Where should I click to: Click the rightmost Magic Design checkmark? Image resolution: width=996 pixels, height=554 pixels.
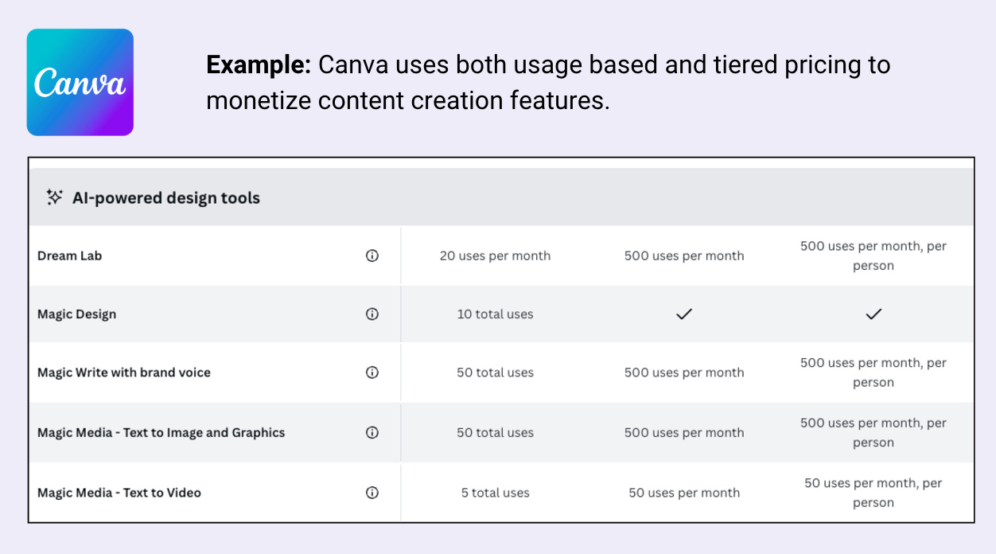tap(873, 314)
